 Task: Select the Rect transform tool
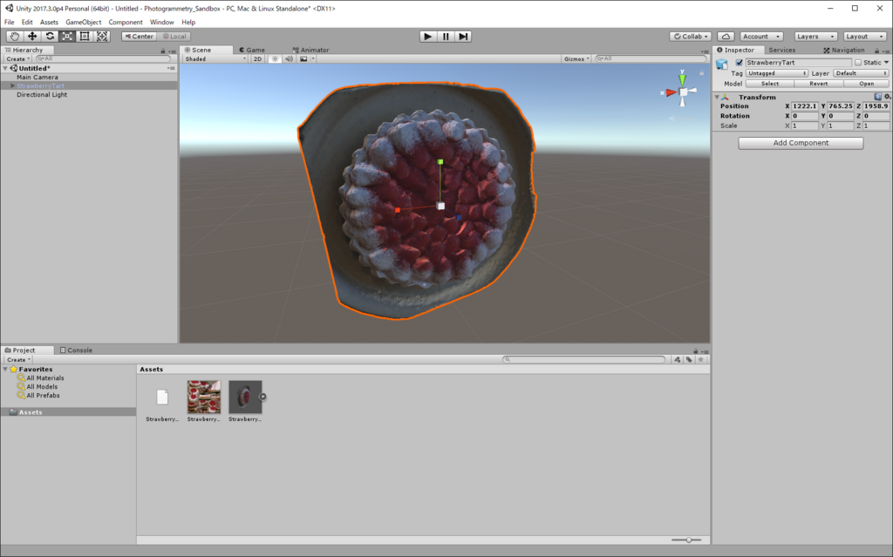tap(85, 37)
